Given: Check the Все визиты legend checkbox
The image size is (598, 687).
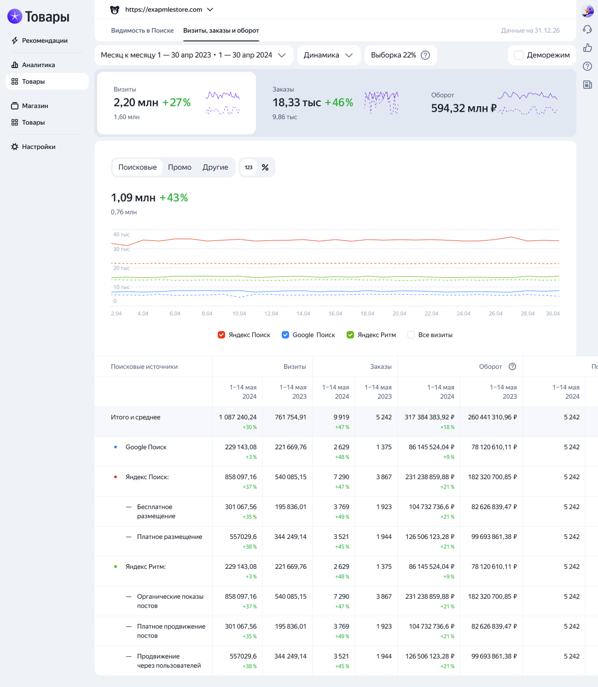Looking at the screenshot, I should pos(411,335).
